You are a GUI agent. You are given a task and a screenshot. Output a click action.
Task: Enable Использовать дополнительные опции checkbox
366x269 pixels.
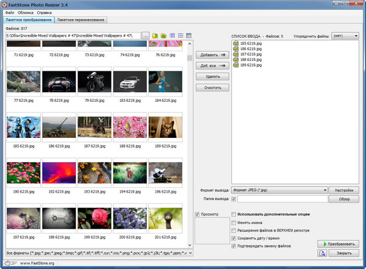tap(234, 215)
